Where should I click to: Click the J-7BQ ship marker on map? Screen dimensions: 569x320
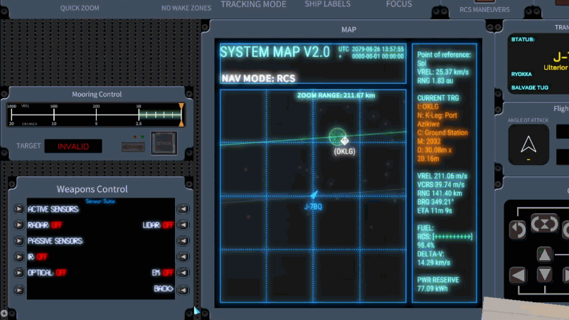314,195
